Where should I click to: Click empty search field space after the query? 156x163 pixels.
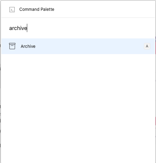click(91, 28)
